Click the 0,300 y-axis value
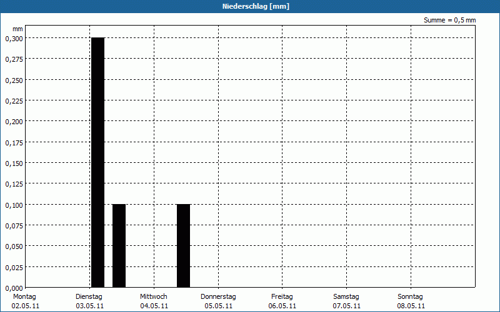The image size is (500, 312). point(14,39)
